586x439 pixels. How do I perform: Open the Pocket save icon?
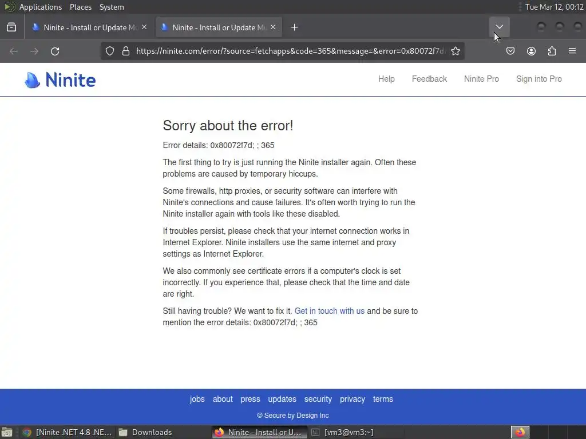click(x=510, y=51)
